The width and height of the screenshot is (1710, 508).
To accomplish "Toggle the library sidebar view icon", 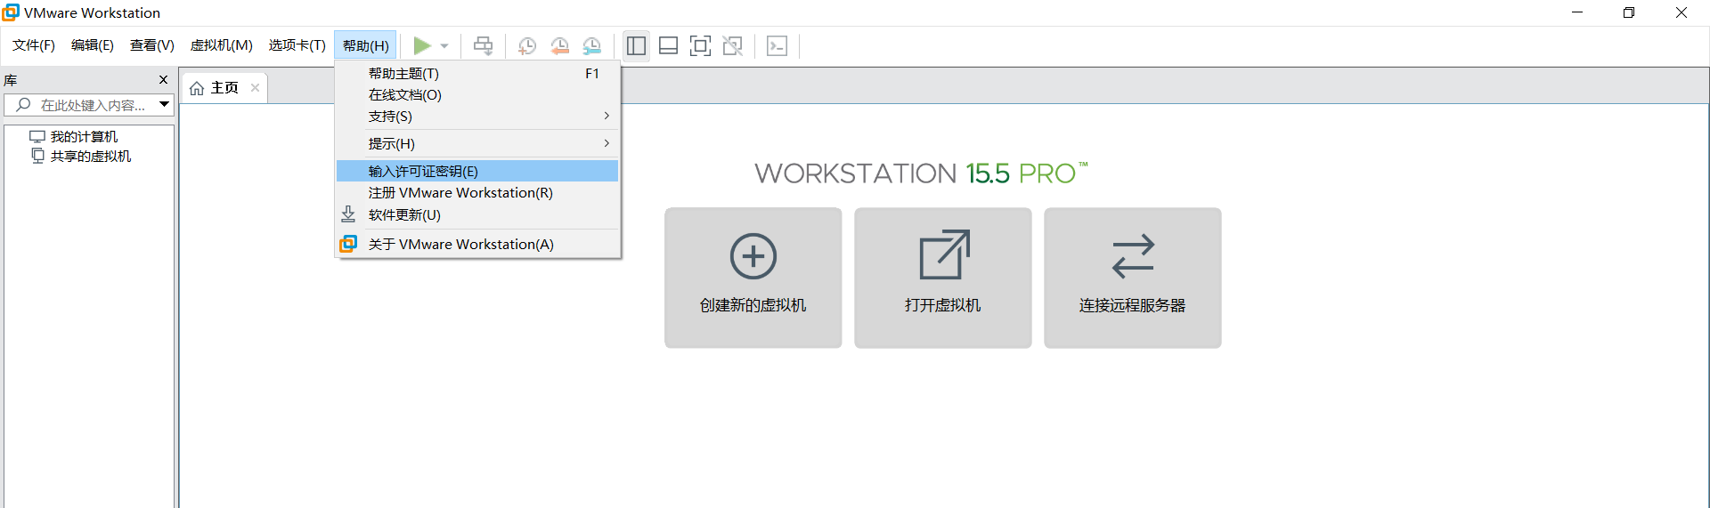I will (636, 45).
